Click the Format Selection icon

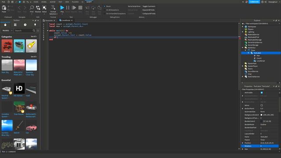click(x=53, y=8)
